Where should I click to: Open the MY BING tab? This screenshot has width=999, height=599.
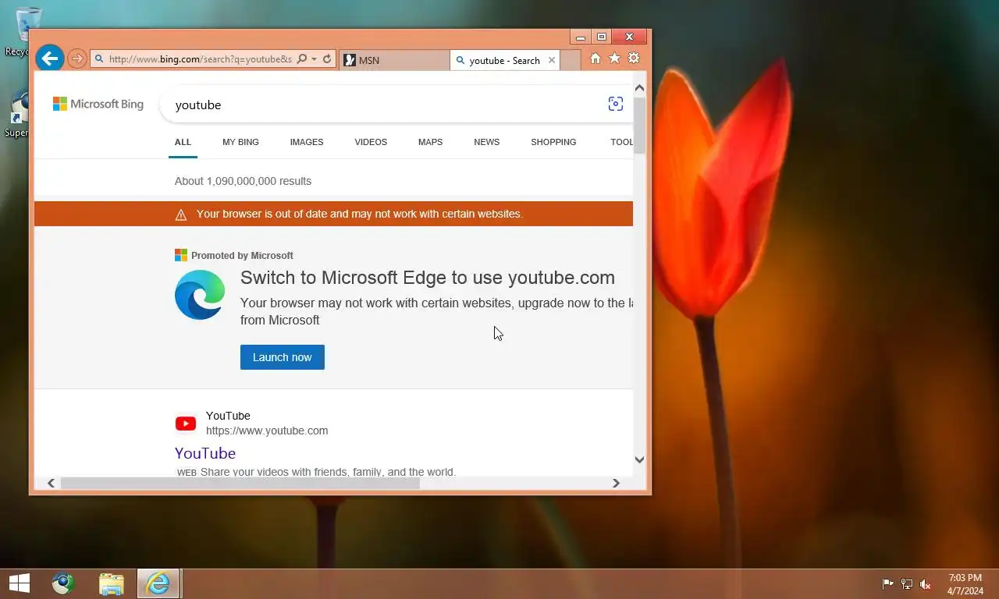[240, 142]
